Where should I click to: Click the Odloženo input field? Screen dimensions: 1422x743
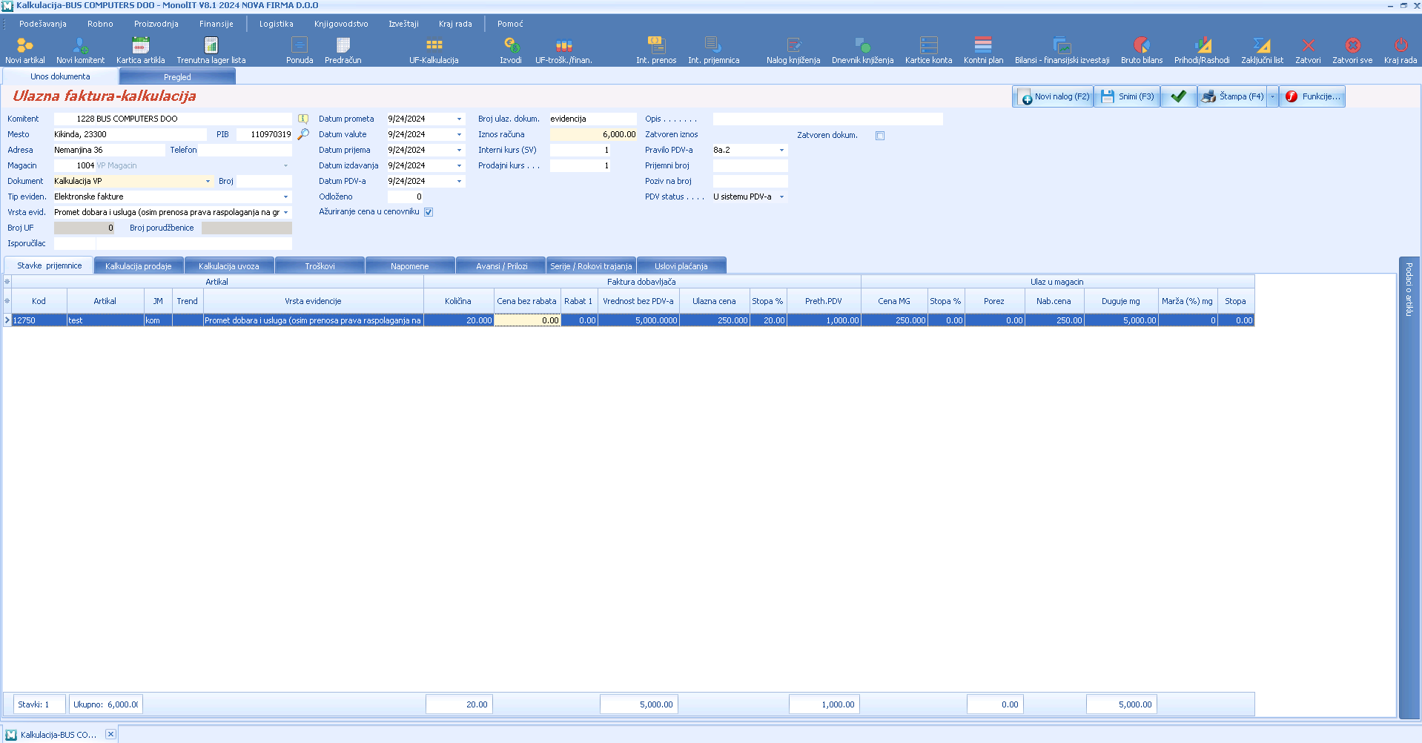(405, 197)
